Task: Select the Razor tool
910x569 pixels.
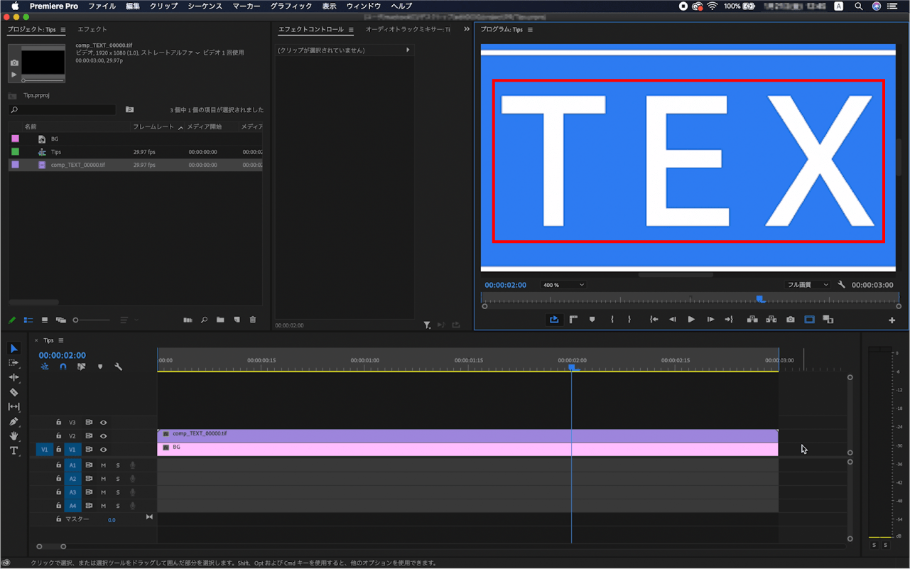Action: tap(13, 392)
